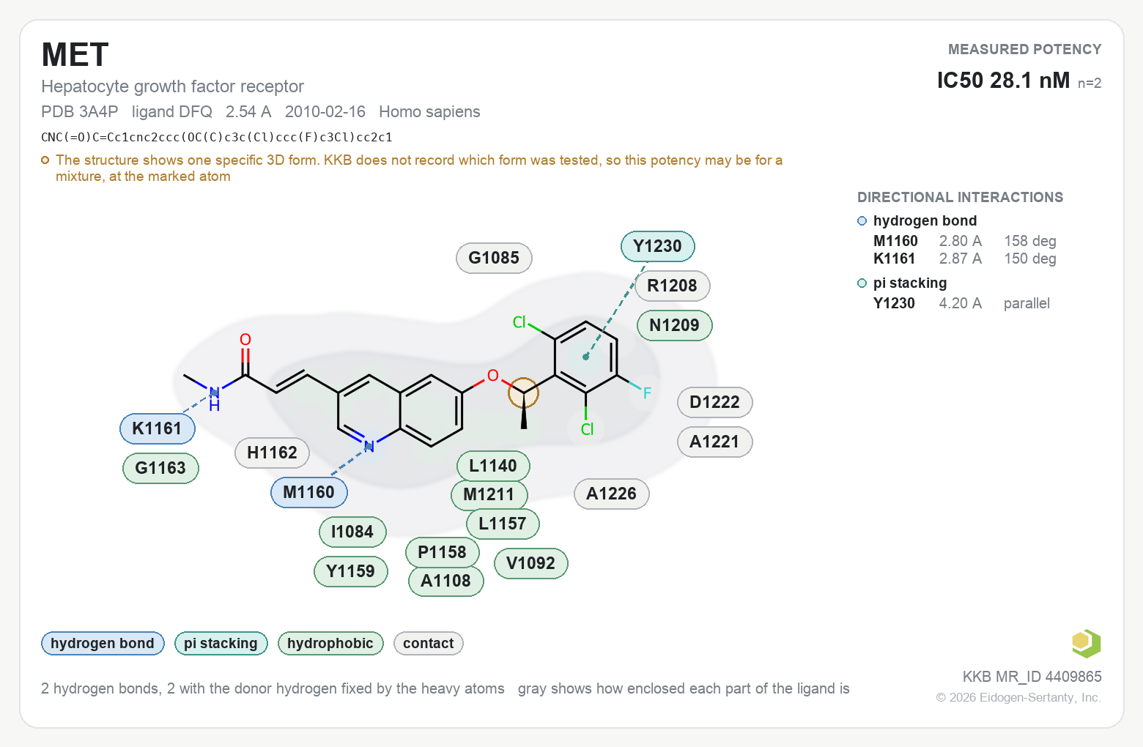The image size is (1143, 747).
Task: Click the pi stacking legend circle marker
Action: coord(862,283)
